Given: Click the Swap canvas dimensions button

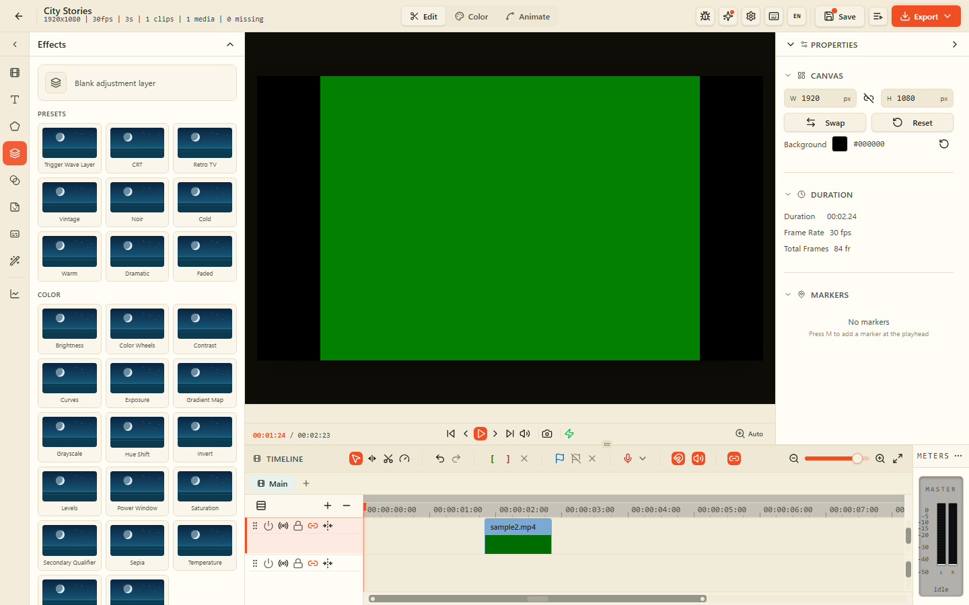Looking at the screenshot, I should tap(825, 122).
